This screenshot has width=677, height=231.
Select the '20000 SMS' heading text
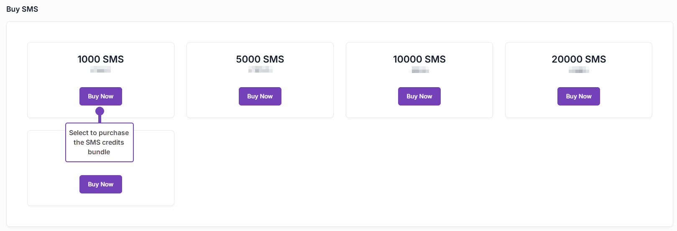coord(578,59)
